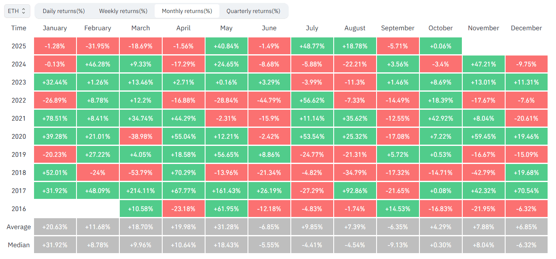Image resolution: width=556 pixels, height=259 pixels.
Task: Click the 2025 May +40.84% cell
Action: coord(227,46)
